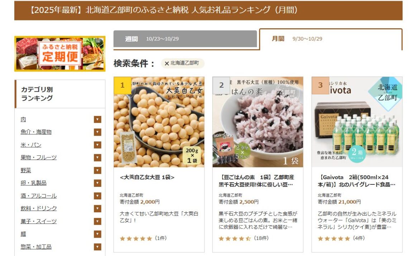
Task: Expand the 果物・フルーツ arrow icon
Action: [x=97, y=158]
